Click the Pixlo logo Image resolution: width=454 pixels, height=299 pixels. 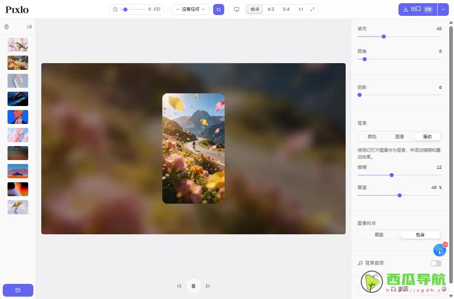coord(17,10)
